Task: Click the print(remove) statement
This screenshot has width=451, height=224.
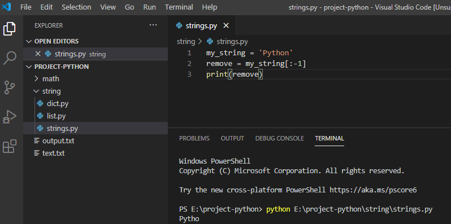Action: click(235, 74)
